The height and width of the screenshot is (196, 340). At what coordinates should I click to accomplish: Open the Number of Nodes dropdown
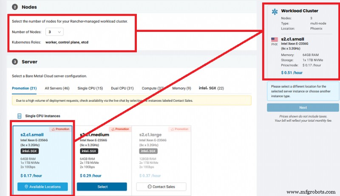point(54,32)
